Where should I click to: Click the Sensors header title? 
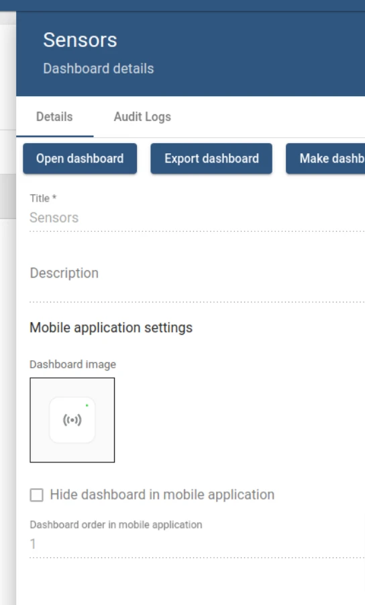coord(80,40)
